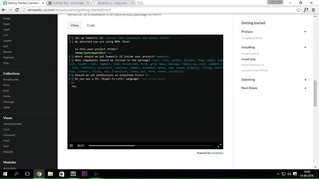Open Premiere Pro from taskbar
Viewport: 319px width, 179px height.
click(84, 174)
